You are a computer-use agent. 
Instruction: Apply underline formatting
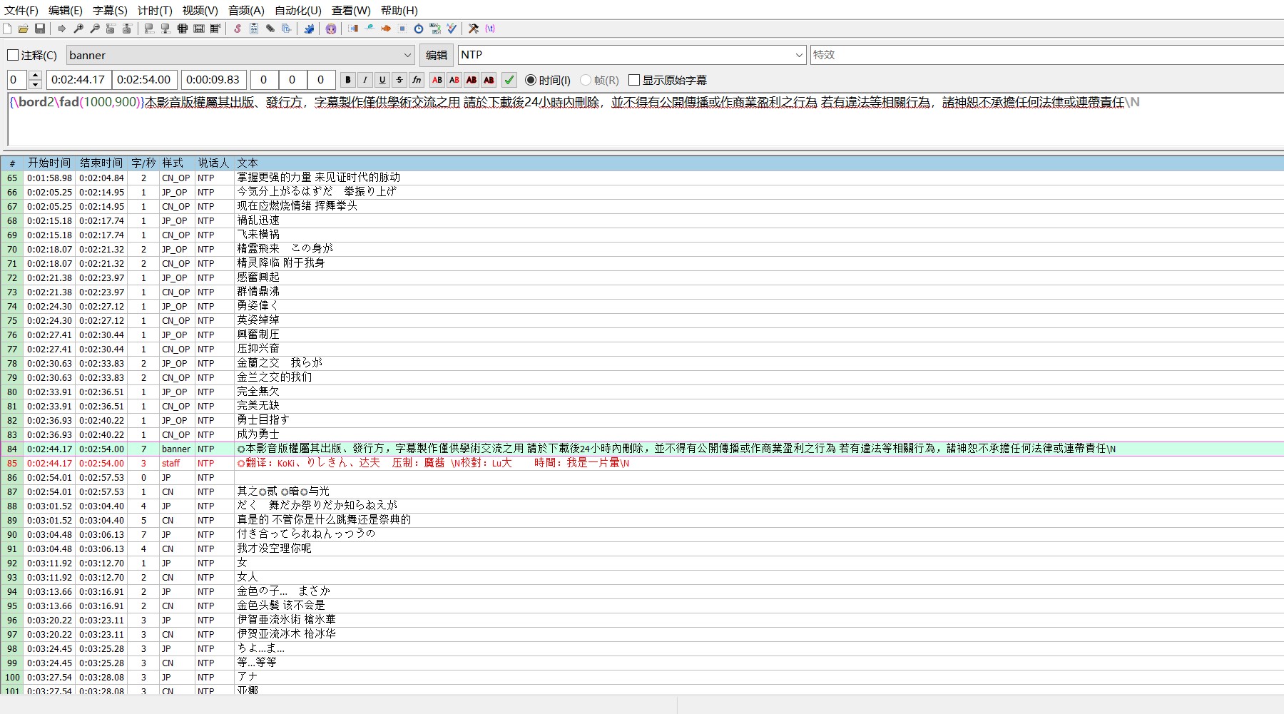click(382, 80)
